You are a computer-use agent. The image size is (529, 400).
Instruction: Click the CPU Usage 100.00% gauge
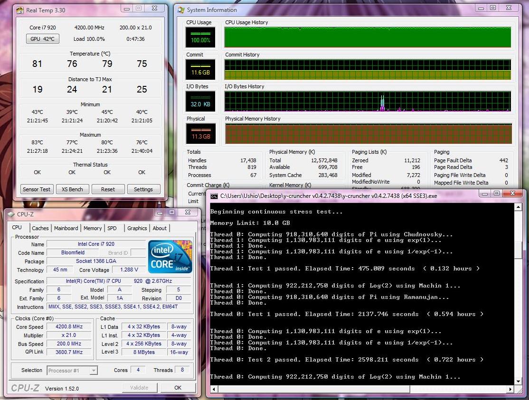coord(200,37)
